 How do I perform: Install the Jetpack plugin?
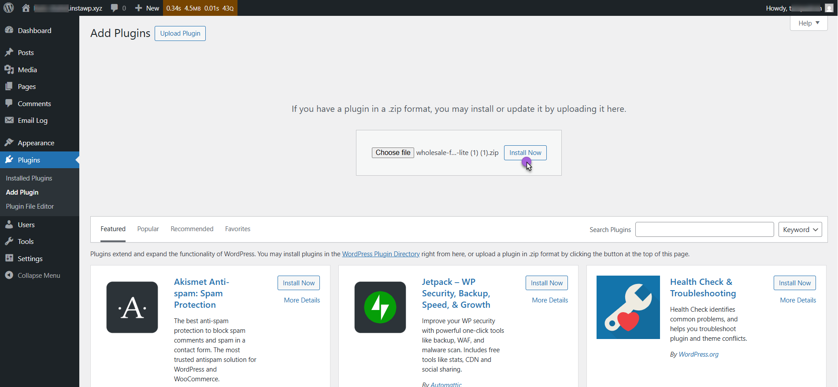pyautogui.click(x=547, y=283)
